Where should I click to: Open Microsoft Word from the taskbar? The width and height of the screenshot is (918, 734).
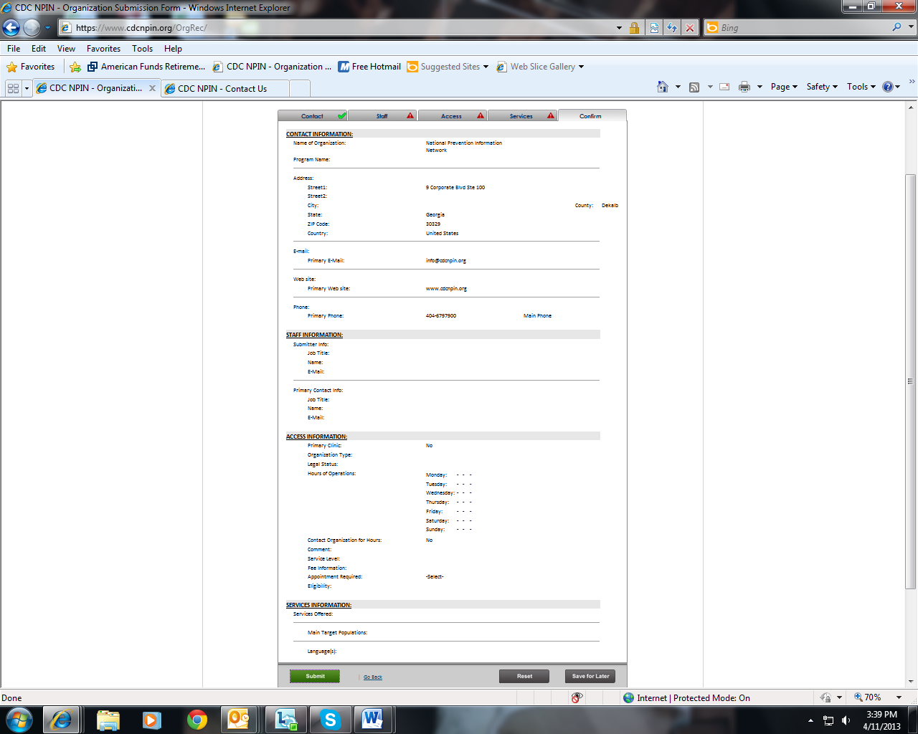[372, 720]
